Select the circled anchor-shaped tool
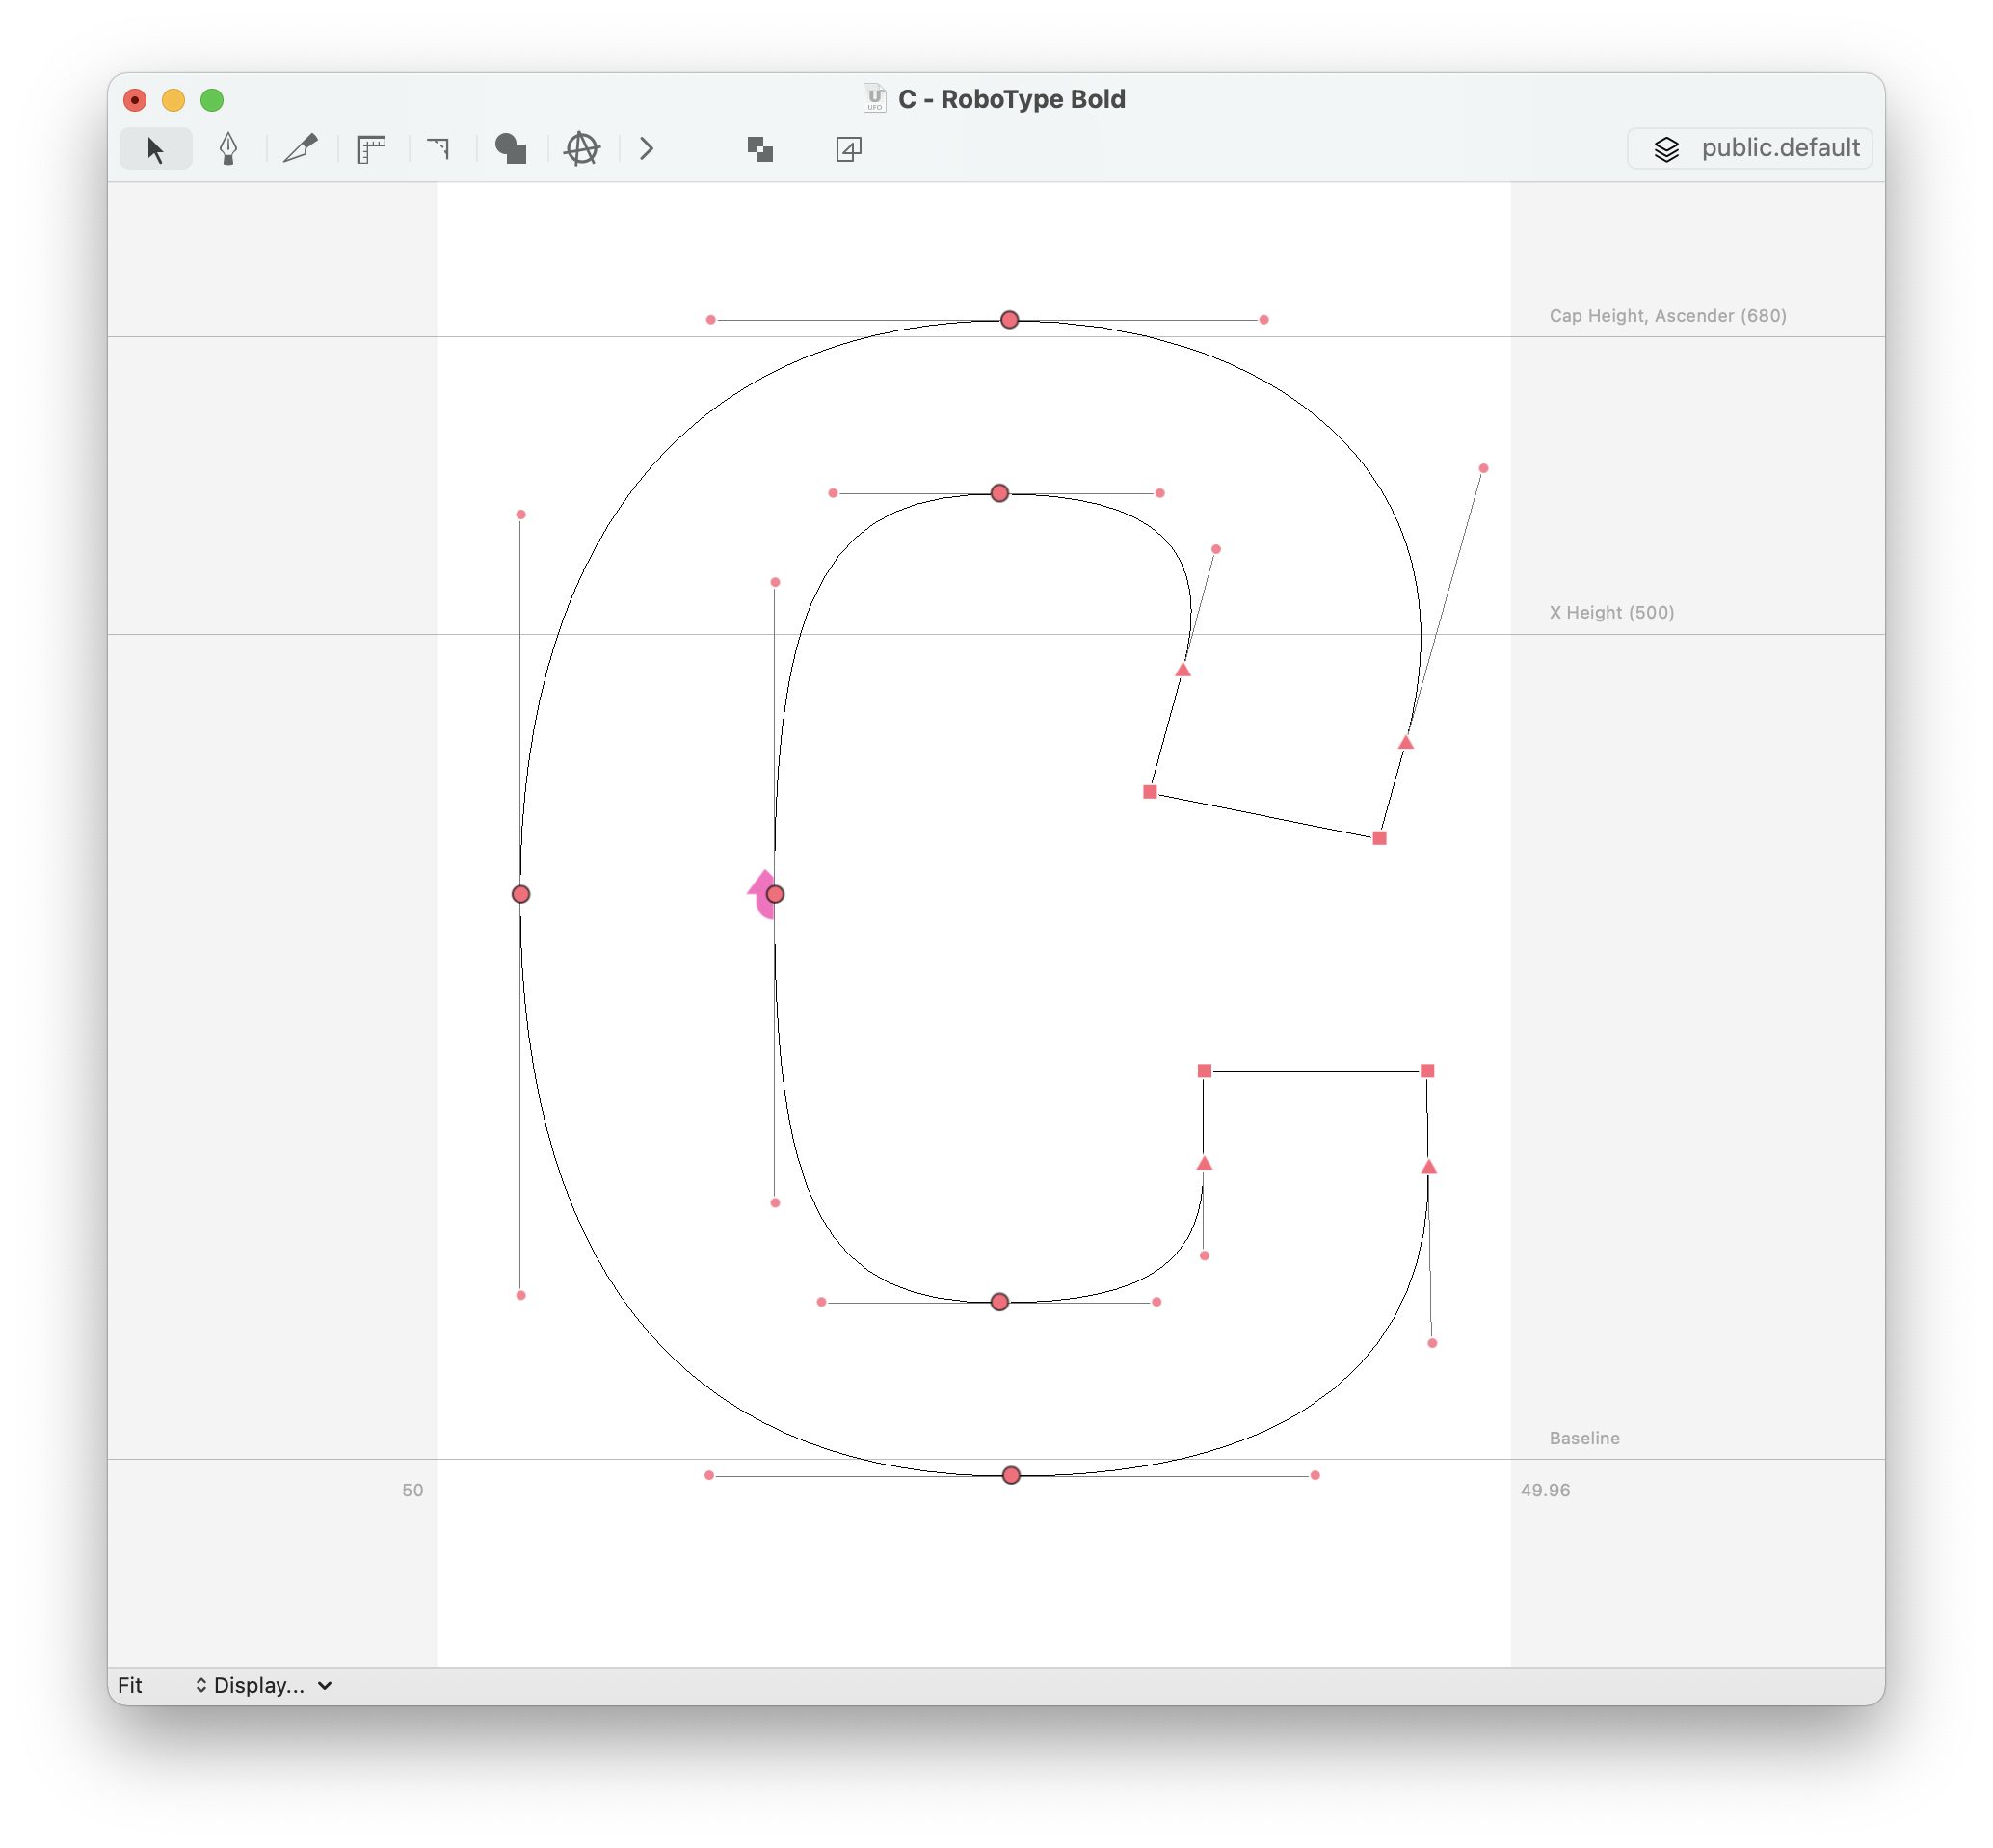1993x1848 pixels. pos(582,149)
